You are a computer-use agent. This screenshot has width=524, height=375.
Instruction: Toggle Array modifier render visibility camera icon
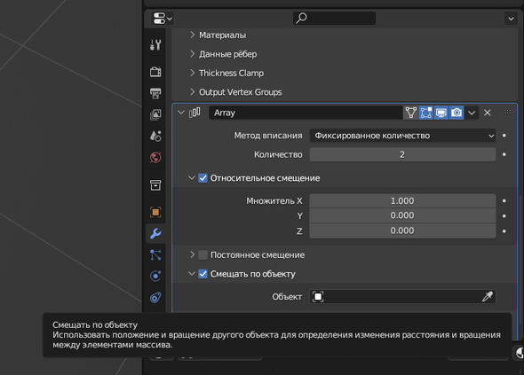click(457, 113)
